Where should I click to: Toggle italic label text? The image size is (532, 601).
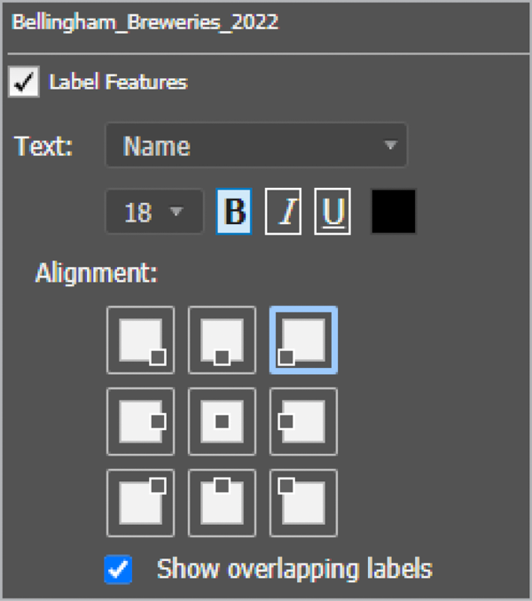click(x=284, y=212)
